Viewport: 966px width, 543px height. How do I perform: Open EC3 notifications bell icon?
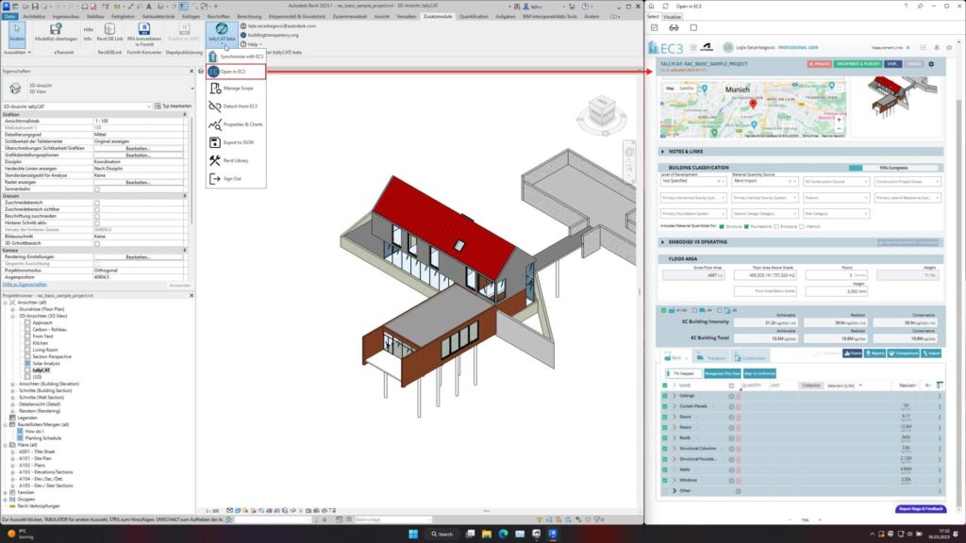pyautogui.click(x=937, y=47)
